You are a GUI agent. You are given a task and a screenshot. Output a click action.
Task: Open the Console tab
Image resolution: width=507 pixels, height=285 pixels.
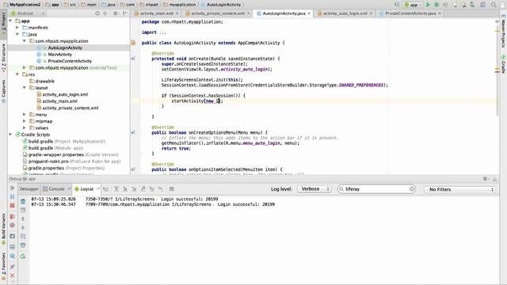click(x=56, y=189)
